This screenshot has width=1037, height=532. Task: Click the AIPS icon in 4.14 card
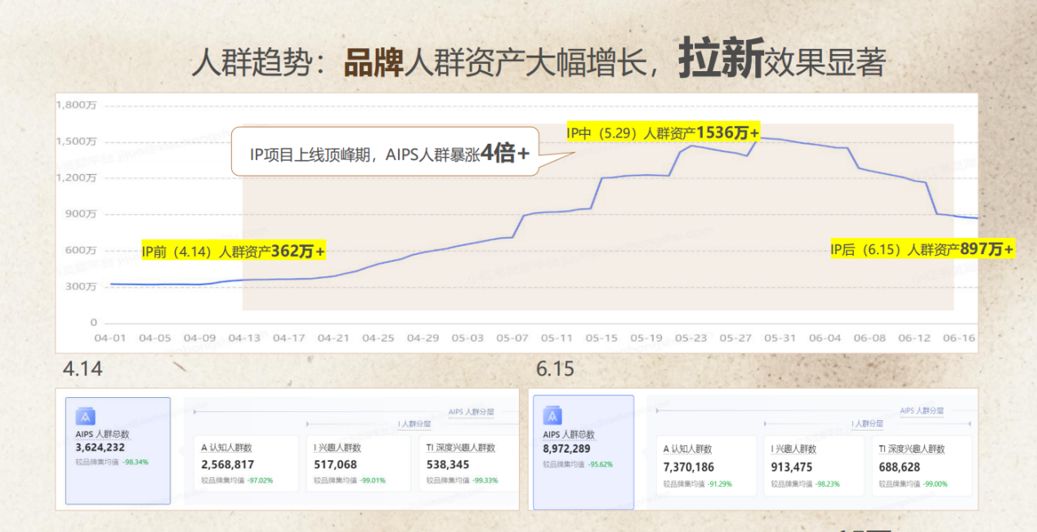(85, 417)
